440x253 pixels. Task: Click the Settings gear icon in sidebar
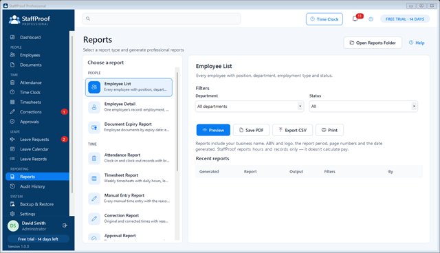pyautogui.click(x=12, y=214)
